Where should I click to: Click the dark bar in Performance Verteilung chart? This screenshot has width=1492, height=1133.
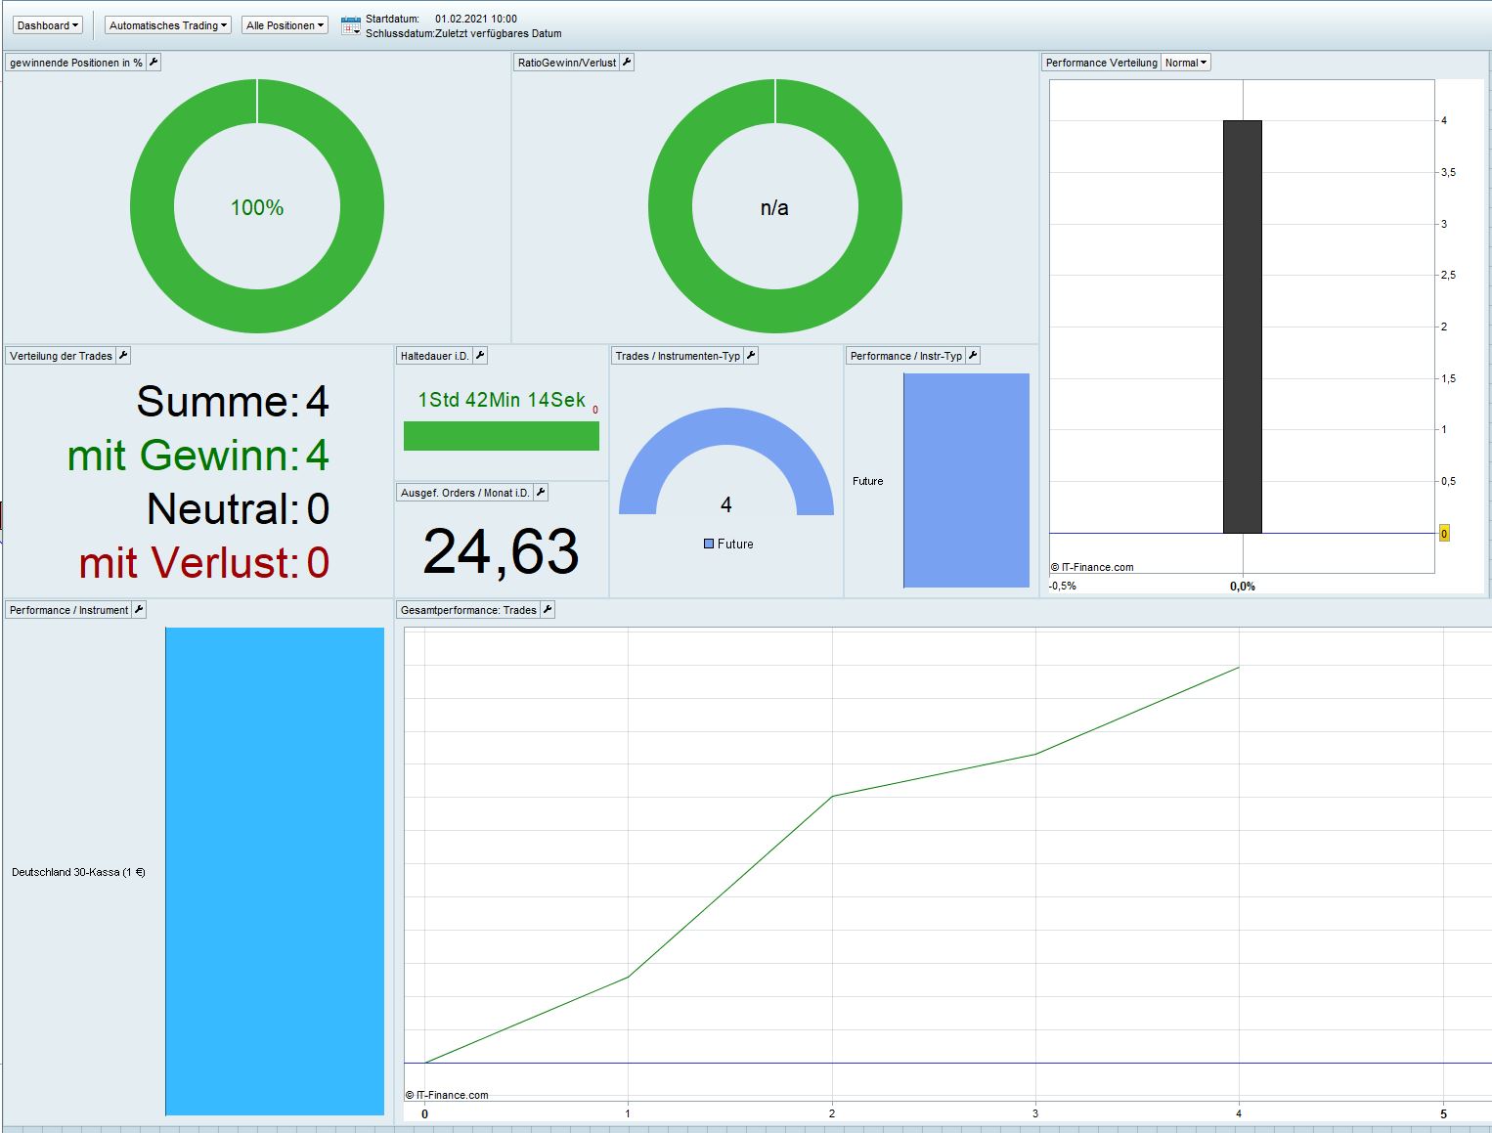coord(1243,327)
